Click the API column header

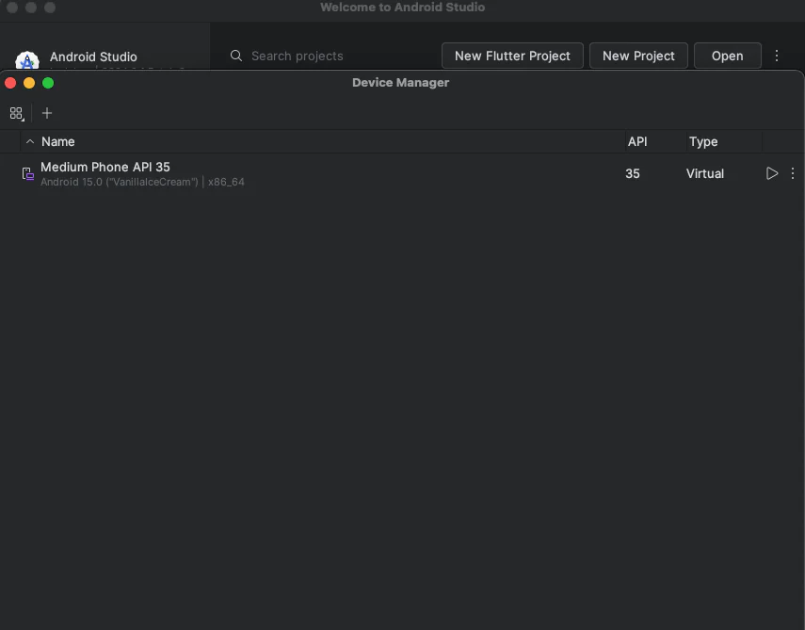(637, 141)
